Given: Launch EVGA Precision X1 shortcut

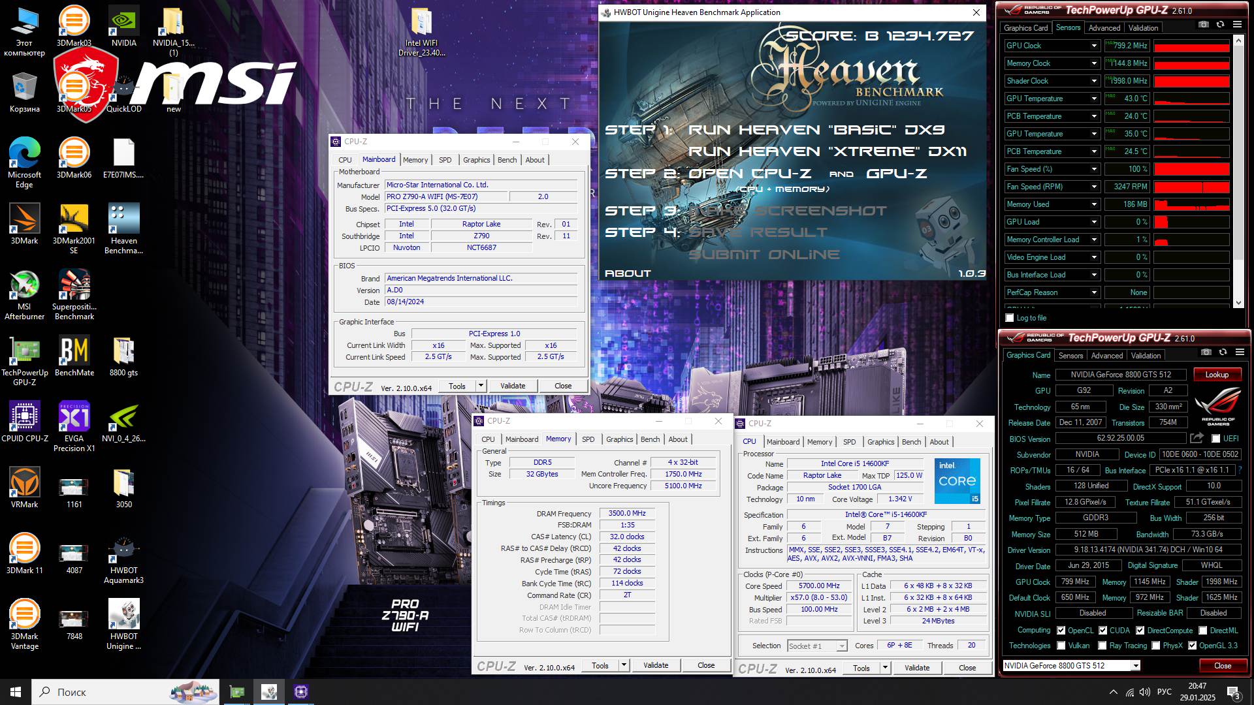Looking at the screenshot, I should point(74,427).
